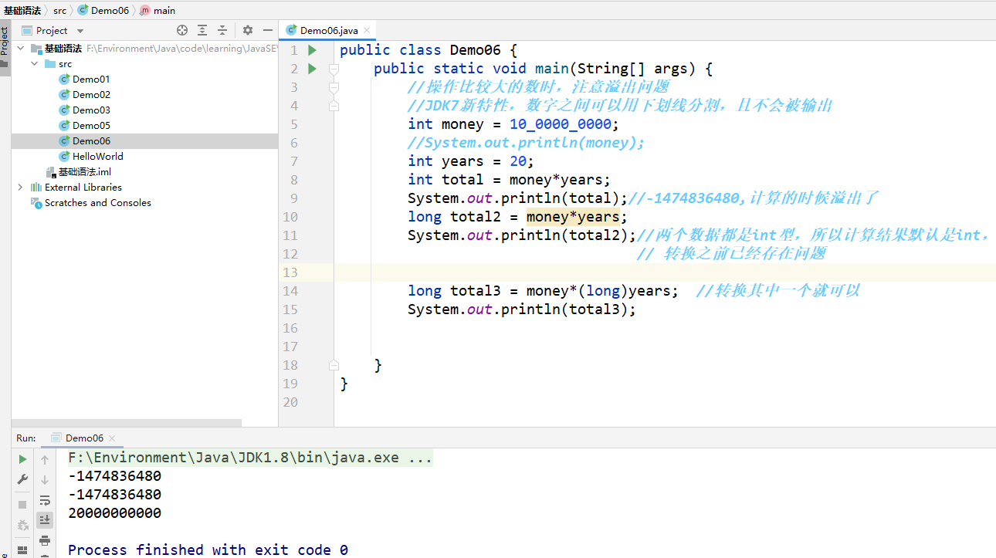Click the down arrow in Run console toolbar
The width and height of the screenshot is (996, 558).
45,479
